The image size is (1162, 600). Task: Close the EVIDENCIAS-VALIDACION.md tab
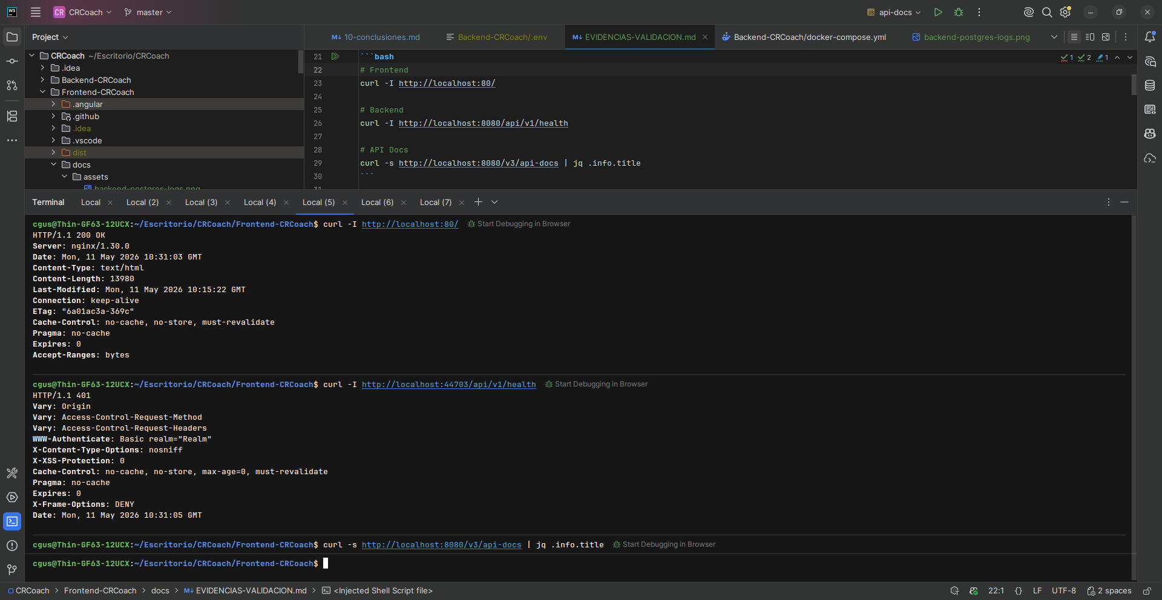pyautogui.click(x=705, y=37)
